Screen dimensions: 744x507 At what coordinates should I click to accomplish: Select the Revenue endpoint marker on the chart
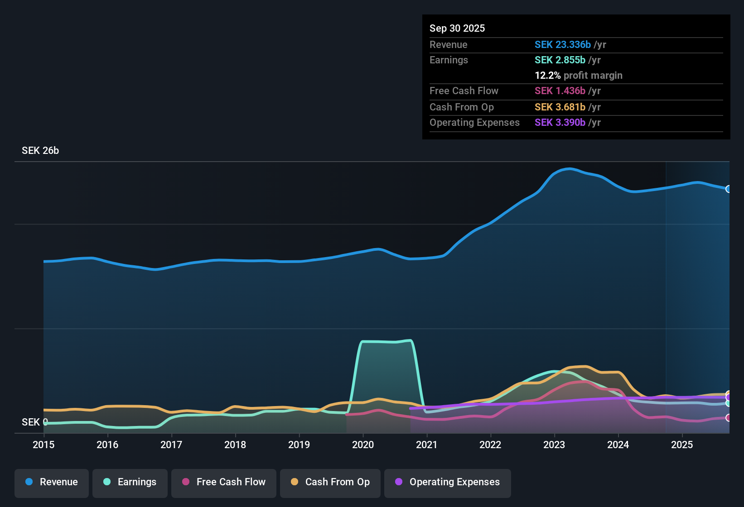(729, 189)
